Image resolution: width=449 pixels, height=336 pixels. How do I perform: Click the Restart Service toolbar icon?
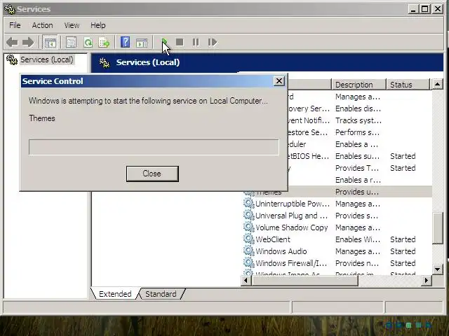tap(213, 42)
